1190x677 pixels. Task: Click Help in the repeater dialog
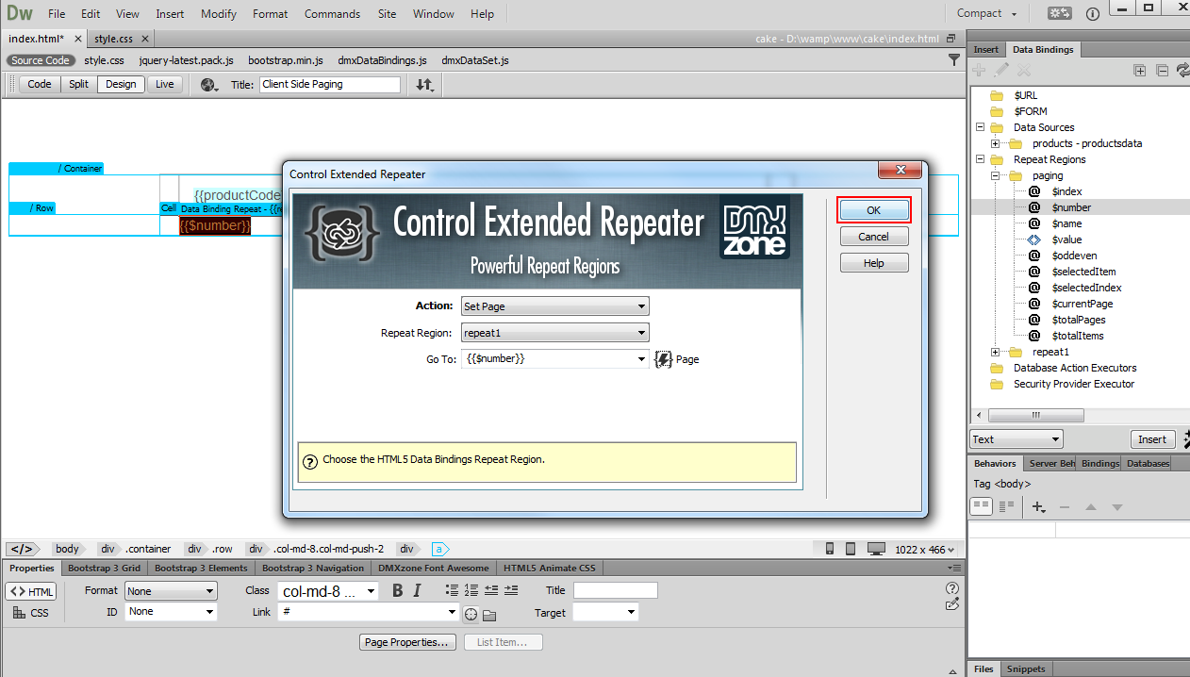point(874,263)
